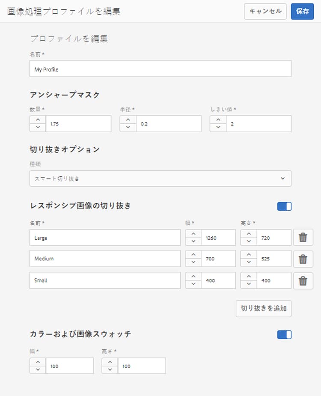Screen dimensions: 321x396
Task: Click the 切り抜きを追加 button
Action: pos(263,308)
